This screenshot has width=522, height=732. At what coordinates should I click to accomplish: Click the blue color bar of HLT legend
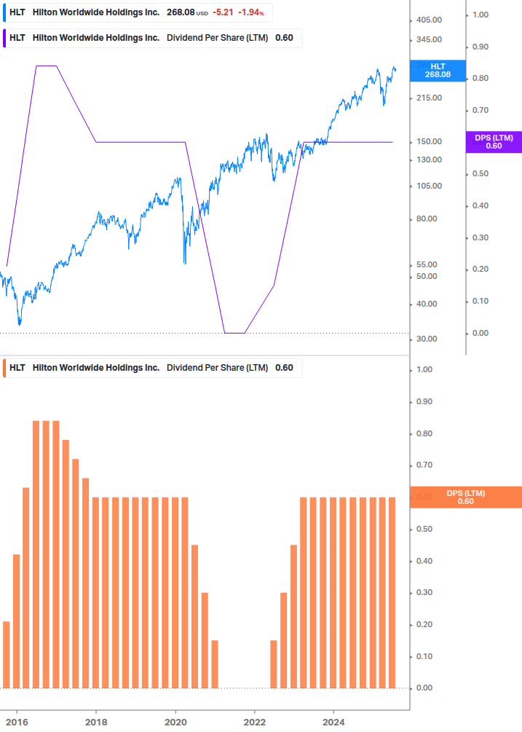click(4, 12)
